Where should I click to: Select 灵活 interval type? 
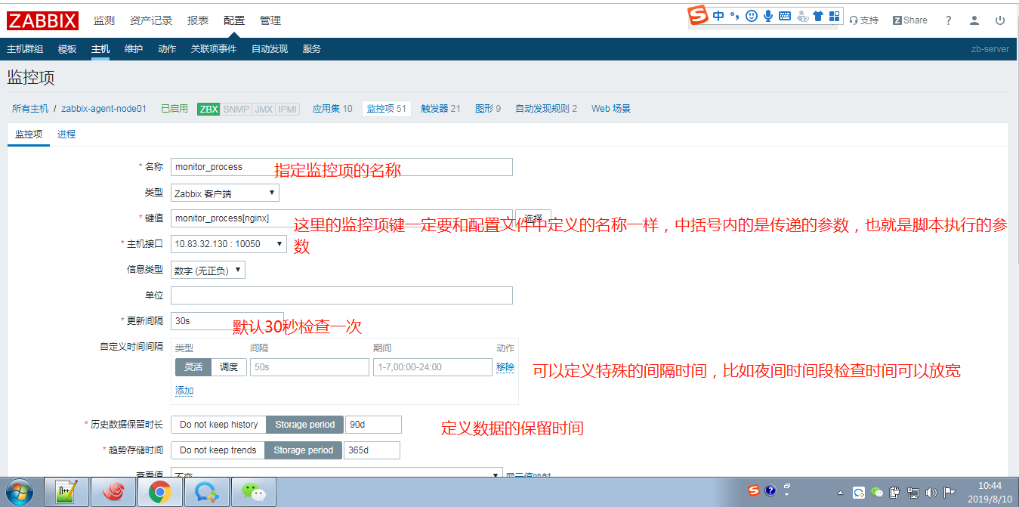click(193, 366)
